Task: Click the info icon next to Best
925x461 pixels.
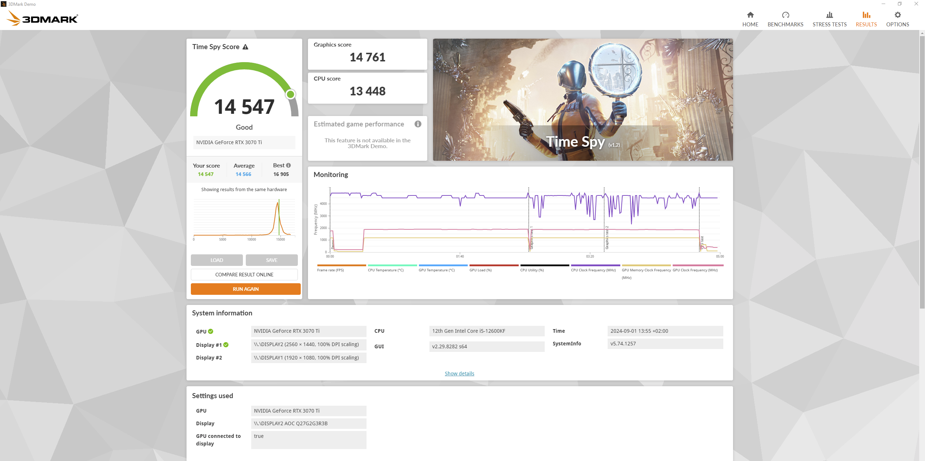Action: tap(288, 165)
